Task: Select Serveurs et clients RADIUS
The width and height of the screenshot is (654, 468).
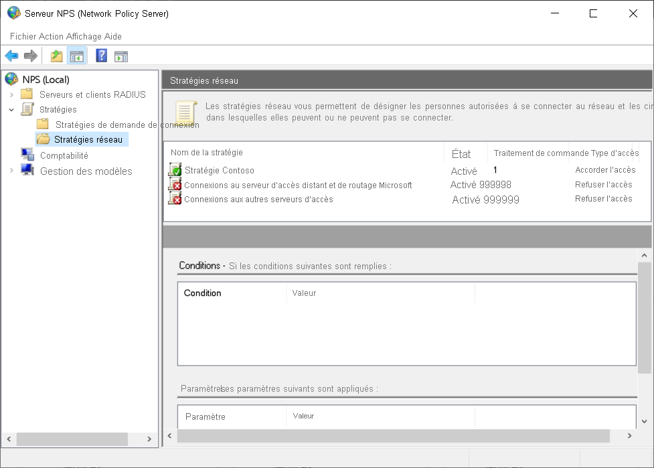Action: pos(92,94)
